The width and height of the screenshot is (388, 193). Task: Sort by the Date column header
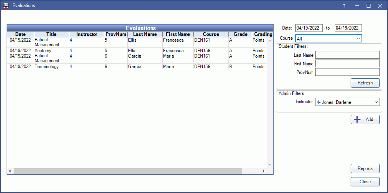pyautogui.click(x=21, y=34)
